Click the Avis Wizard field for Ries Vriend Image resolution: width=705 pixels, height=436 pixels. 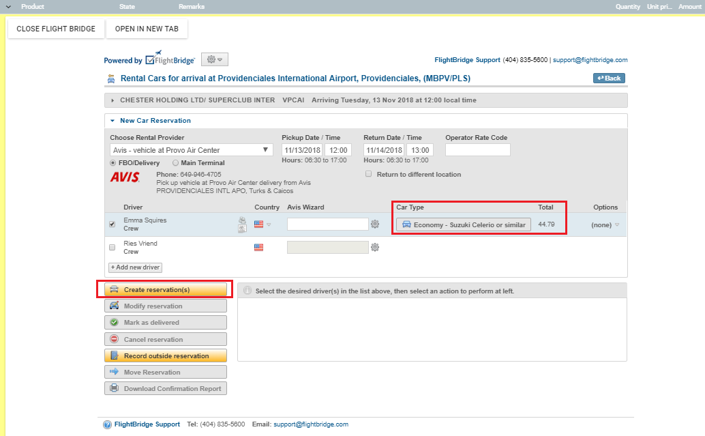328,247
